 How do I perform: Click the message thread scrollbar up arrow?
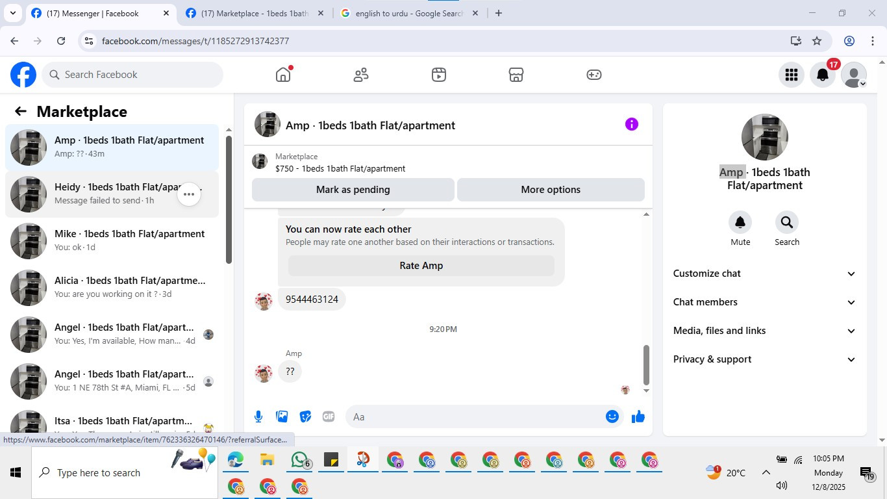tap(646, 214)
